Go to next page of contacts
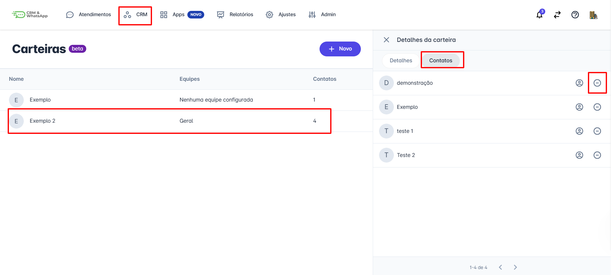 (515, 267)
